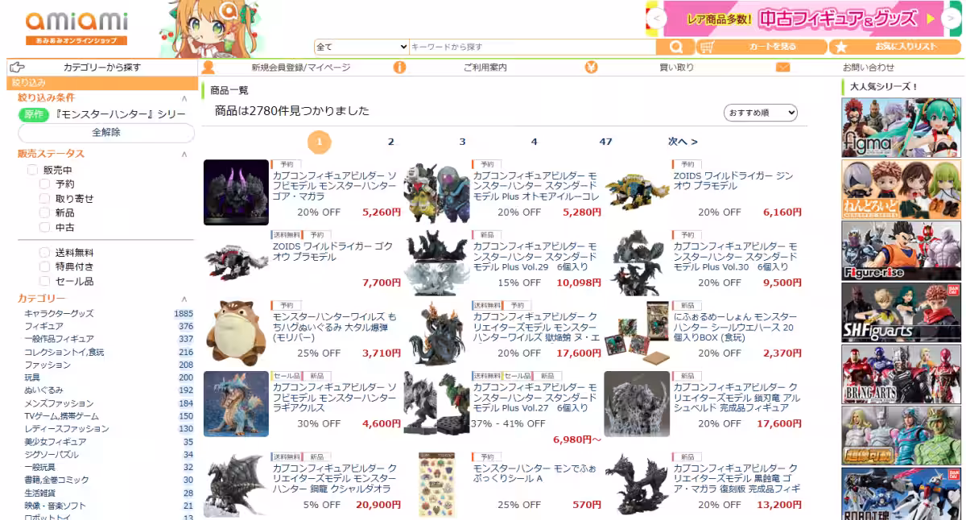This screenshot has height=520, width=966.
Task: Open the ご利用案内 menu item
Action: (485, 68)
